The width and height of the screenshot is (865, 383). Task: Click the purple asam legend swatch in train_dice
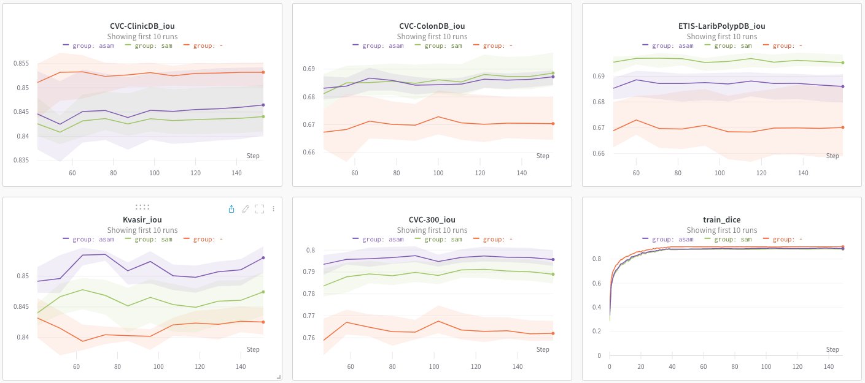pyautogui.click(x=646, y=240)
